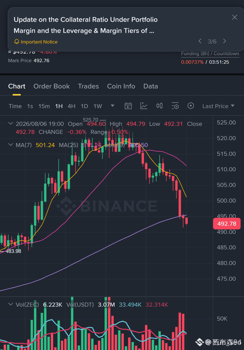
Task: Click the Mark Price 492.76 value
Action: [42, 60]
